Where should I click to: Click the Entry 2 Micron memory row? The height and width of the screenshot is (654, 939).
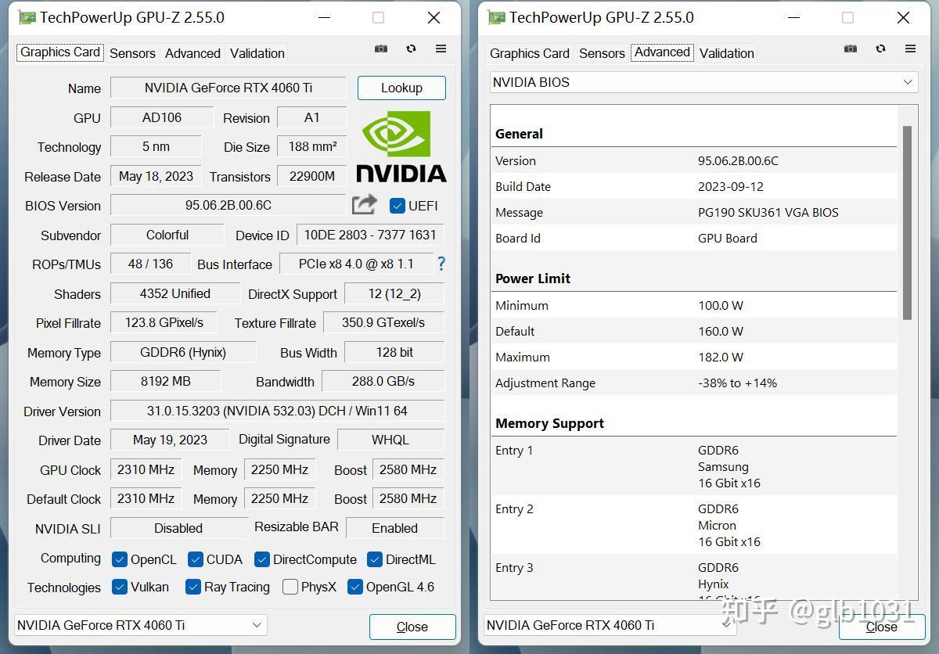pos(694,525)
